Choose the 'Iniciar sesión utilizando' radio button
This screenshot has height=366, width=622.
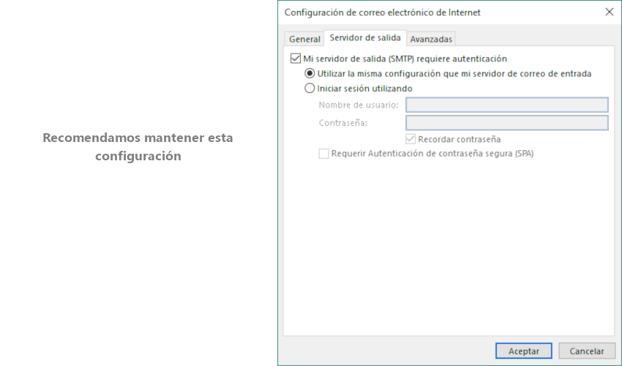point(310,89)
